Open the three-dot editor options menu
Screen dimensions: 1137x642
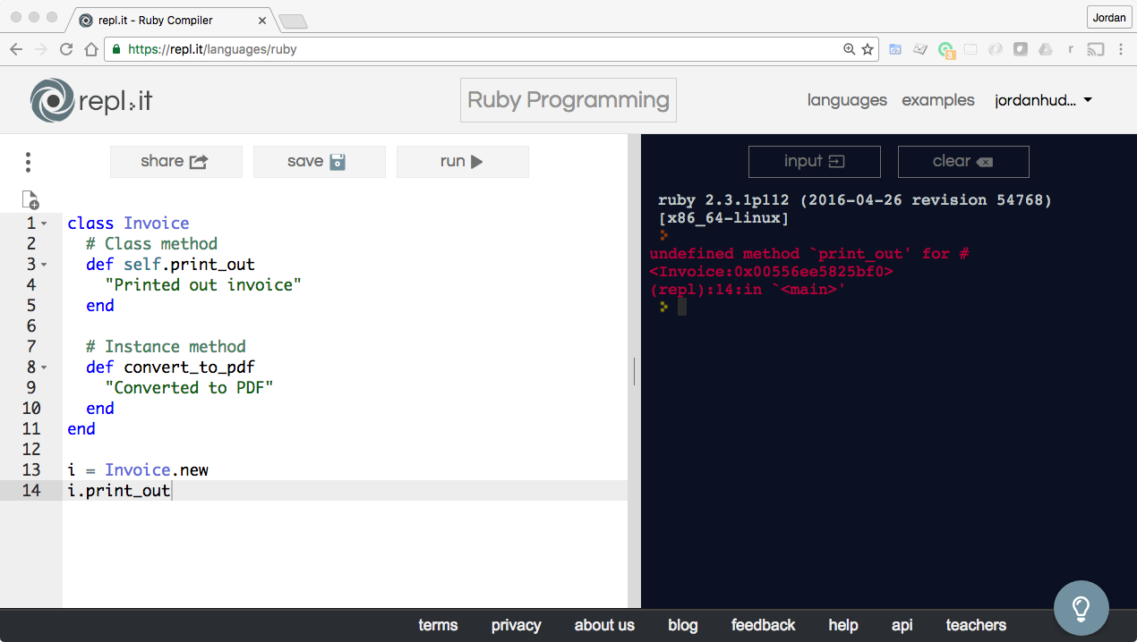(x=29, y=162)
